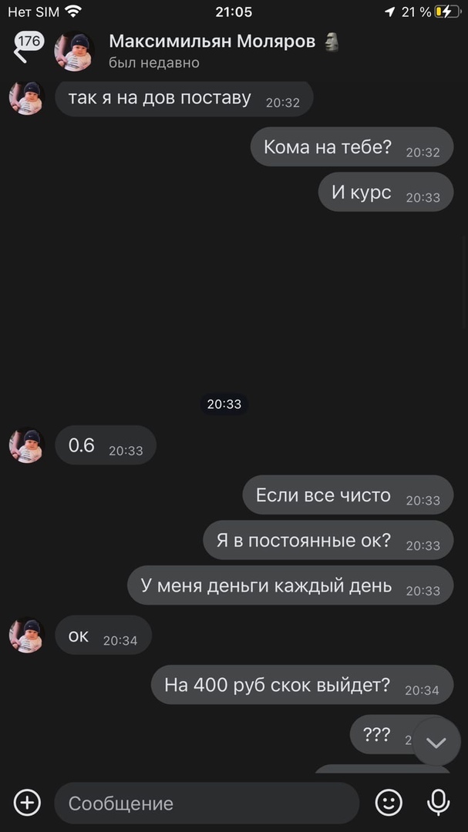Open the plus attachment icon
The image size is (468, 832).
pos(27,802)
